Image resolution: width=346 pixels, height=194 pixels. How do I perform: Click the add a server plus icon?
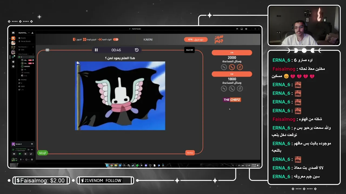click(x=13, y=62)
